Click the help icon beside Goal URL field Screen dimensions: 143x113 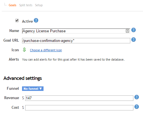[133, 40]
